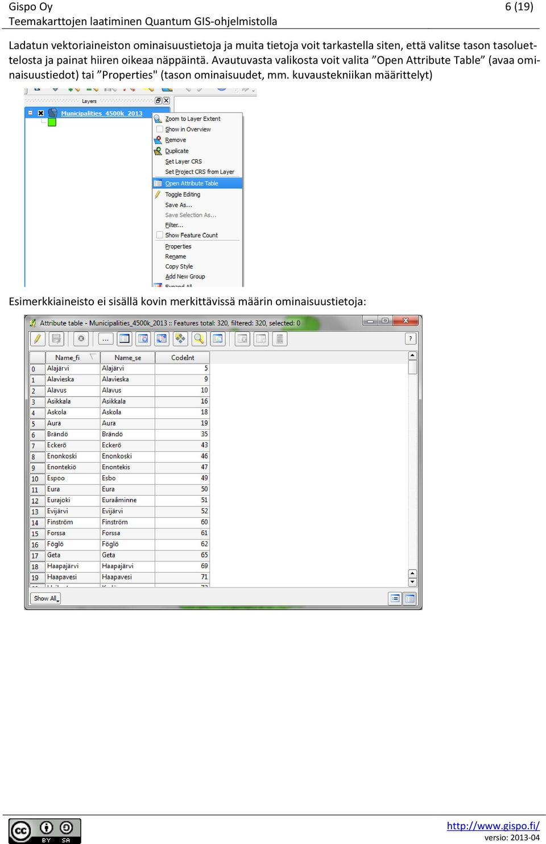Viewport: 546px width, 844px height.
Task: Collapse the Municipalities_4500k_2013 layer tree node
Action: pyautogui.click(x=31, y=113)
